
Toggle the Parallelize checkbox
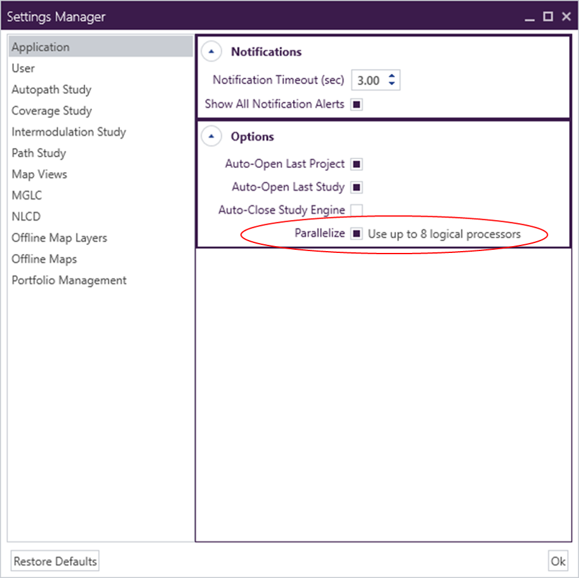(x=356, y=234)
